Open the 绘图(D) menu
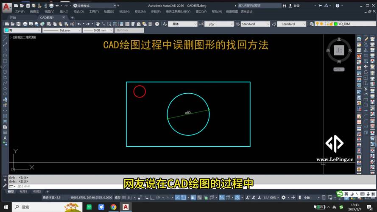 109,11
